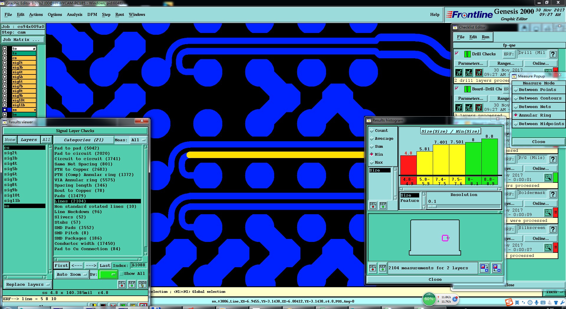Select Average option in Results histogram
The height and width of the screenshot is (309, 566).
[x=382, y=139]
